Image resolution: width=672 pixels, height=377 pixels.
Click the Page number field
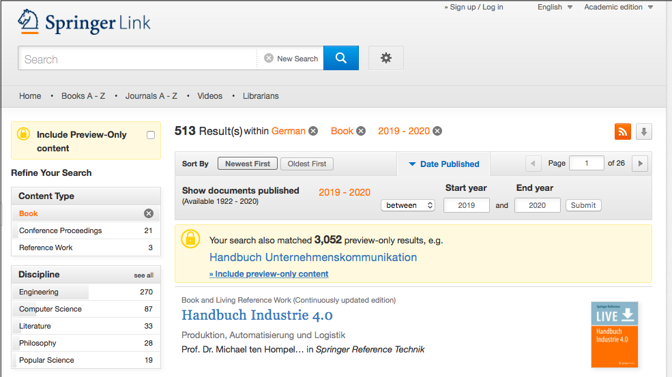tap(586, 163)
